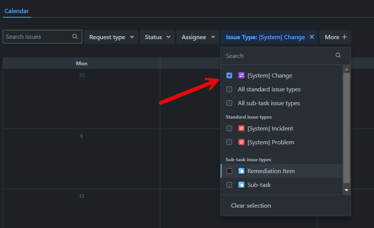
Task: Uncheck the [System] Change checkbox
Action: (x=229, y=75)
